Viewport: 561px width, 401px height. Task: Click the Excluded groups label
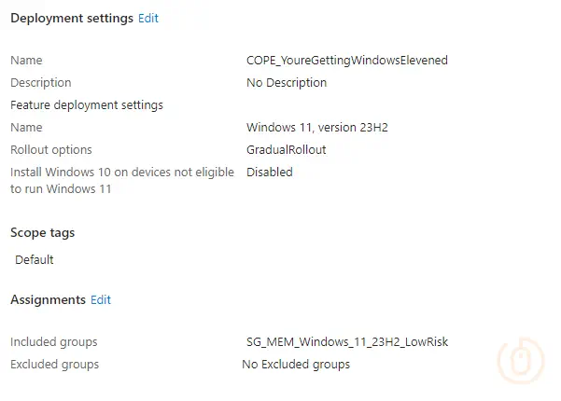click(54, 364)
